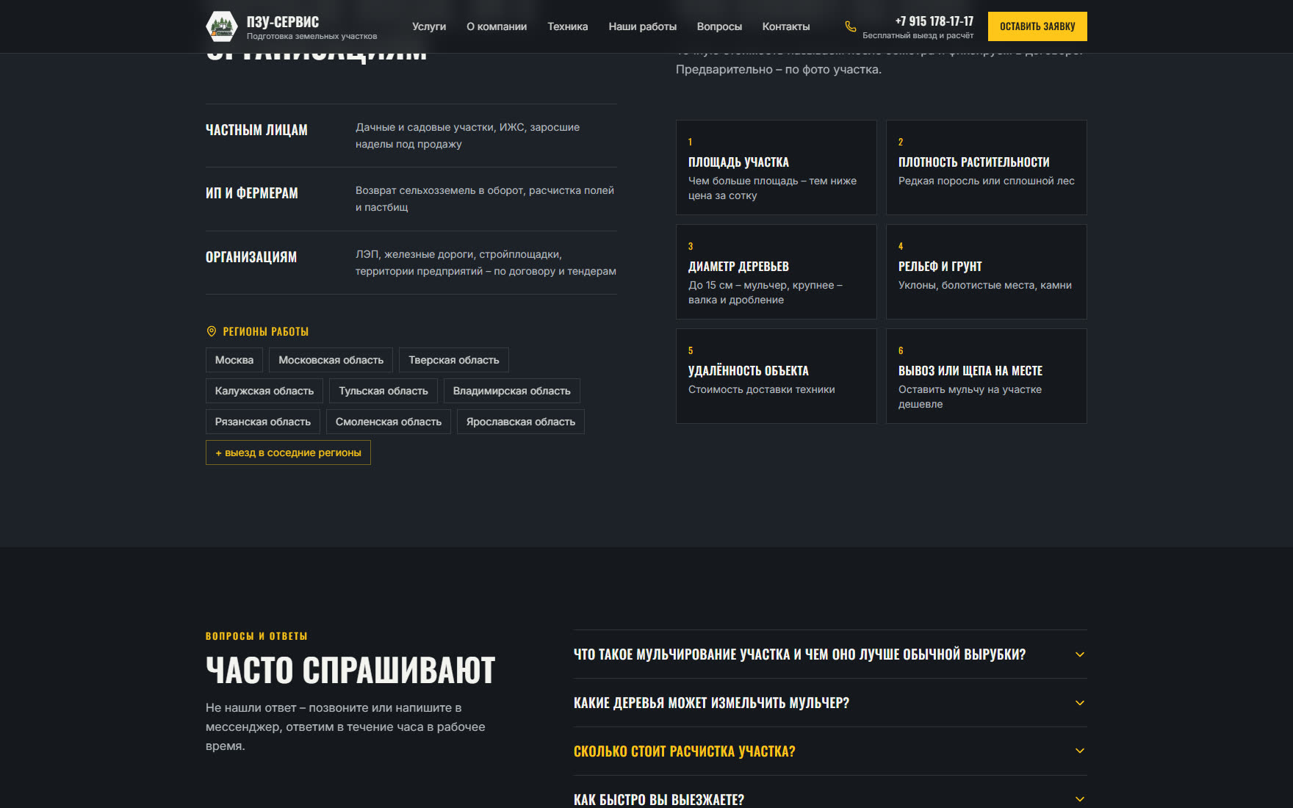Choose the Рязанская область tag
Screen dimensions: 1293x808
point(263,422)
